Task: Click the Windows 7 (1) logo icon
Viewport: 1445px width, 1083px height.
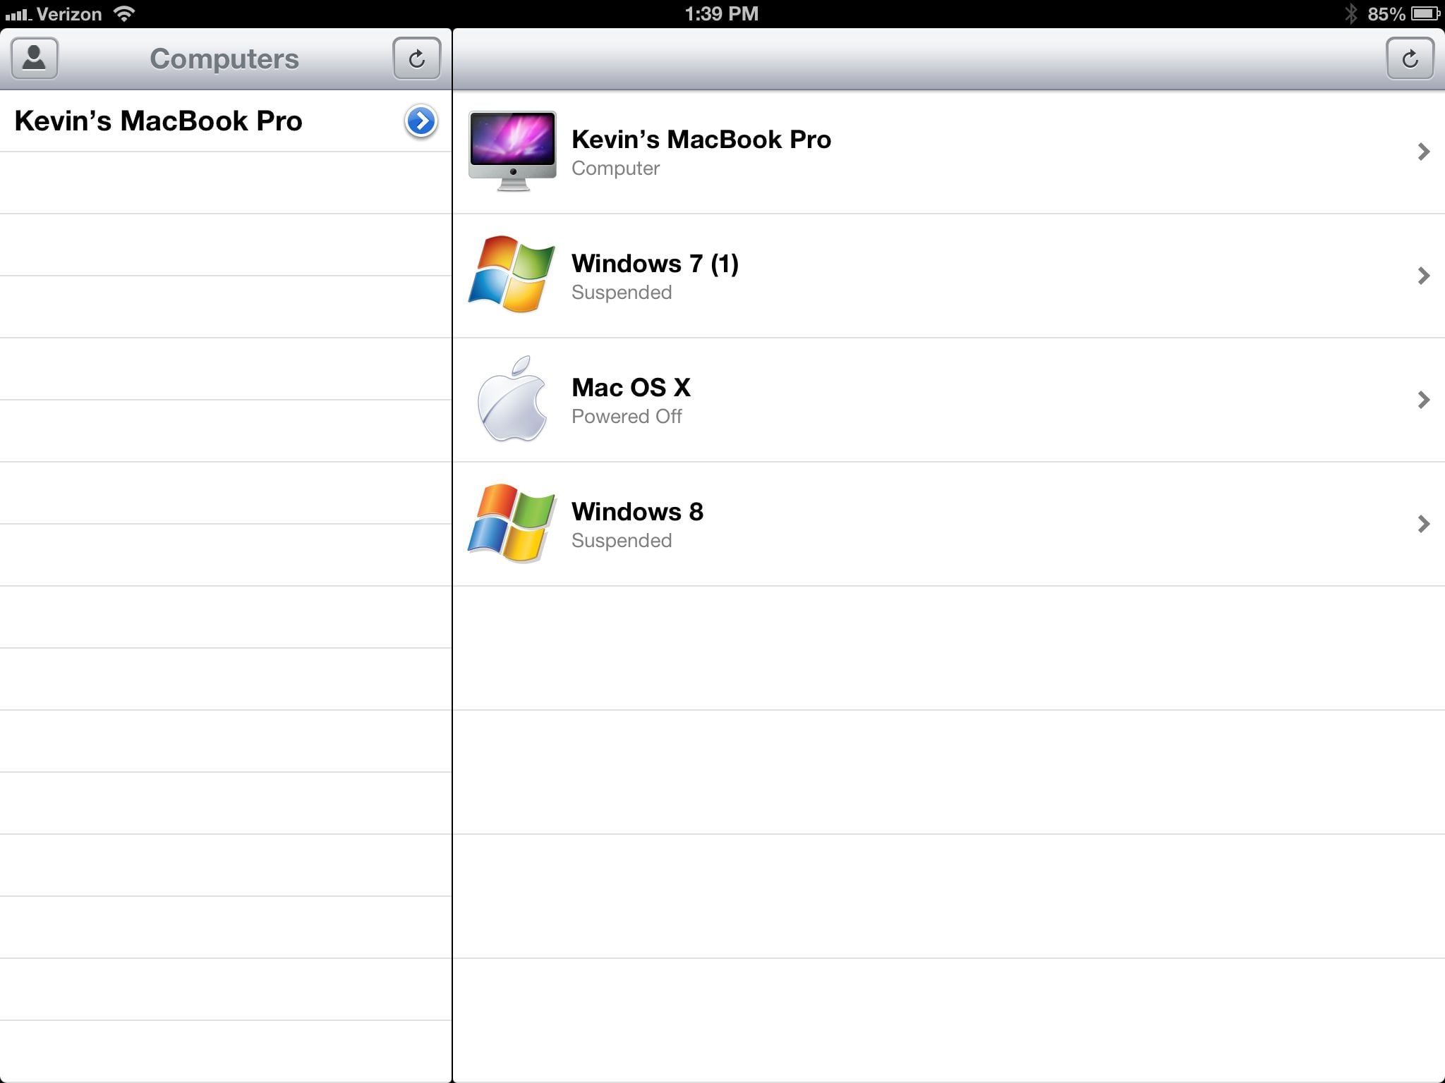Action: (x=512, y=274)
